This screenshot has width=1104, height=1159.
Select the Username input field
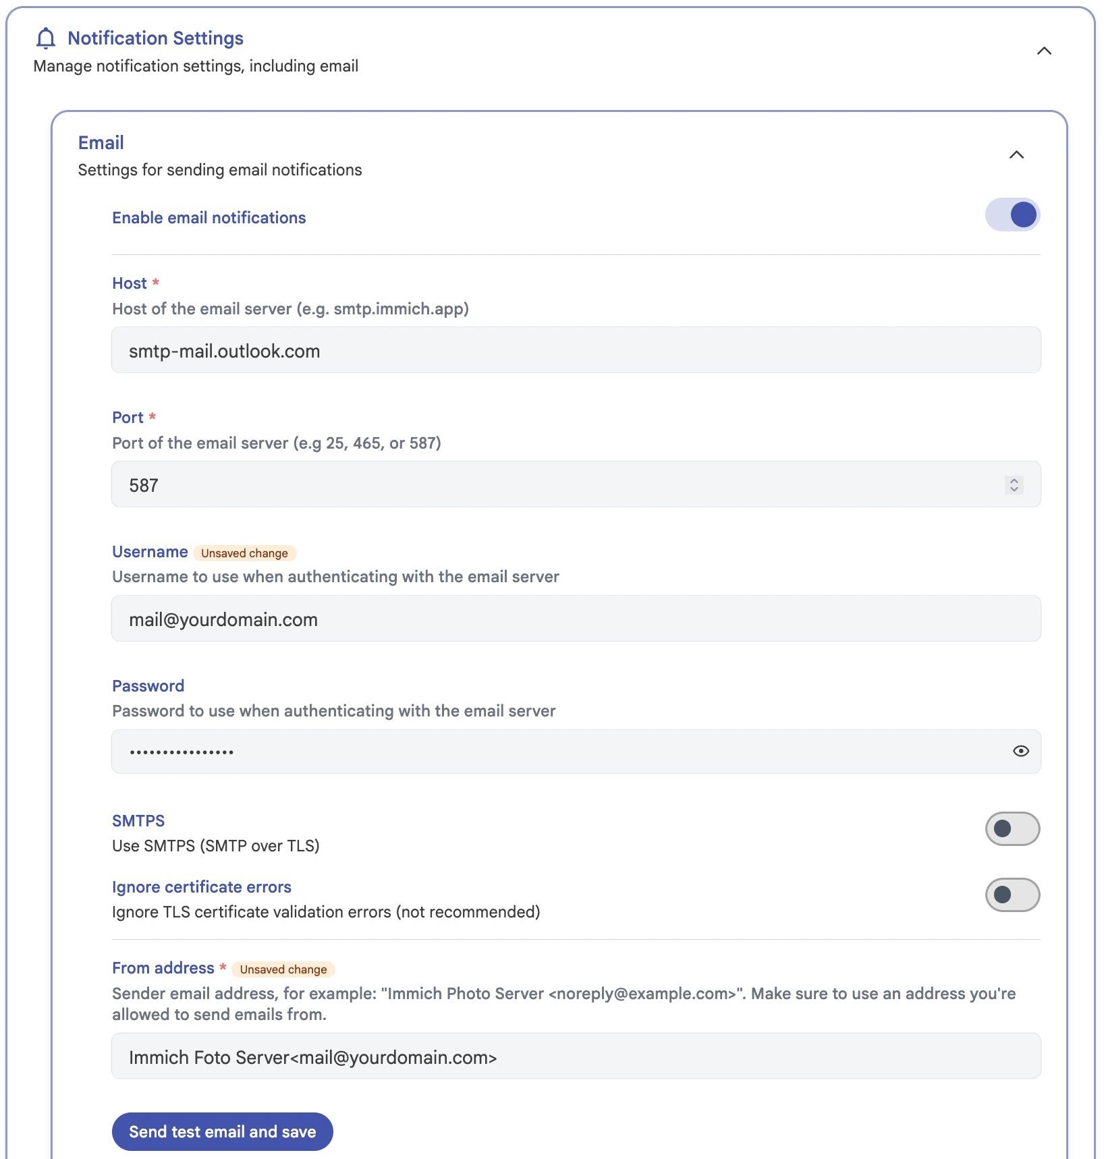click(x=576, y=619)
